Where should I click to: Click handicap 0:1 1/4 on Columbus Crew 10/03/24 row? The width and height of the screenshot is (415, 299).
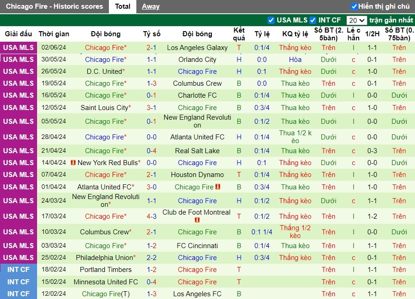click(262, 232)
